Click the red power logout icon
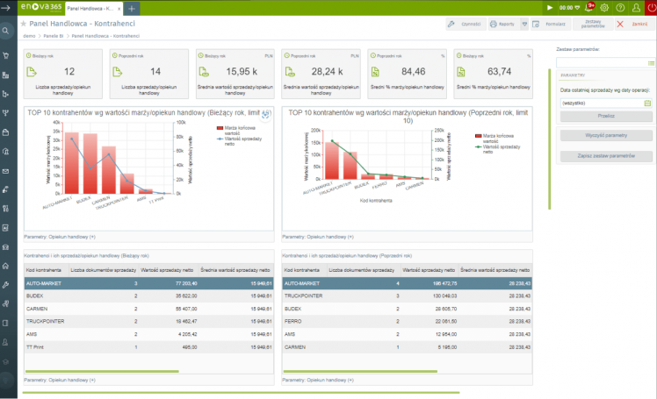The image size is (657, 399). click(x=648, y=7)
